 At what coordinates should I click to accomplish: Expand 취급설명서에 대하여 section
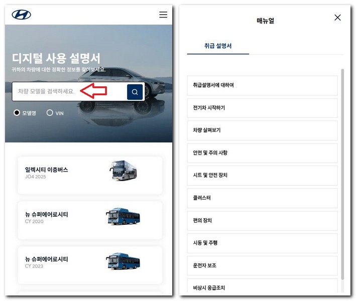click(262, 85)
